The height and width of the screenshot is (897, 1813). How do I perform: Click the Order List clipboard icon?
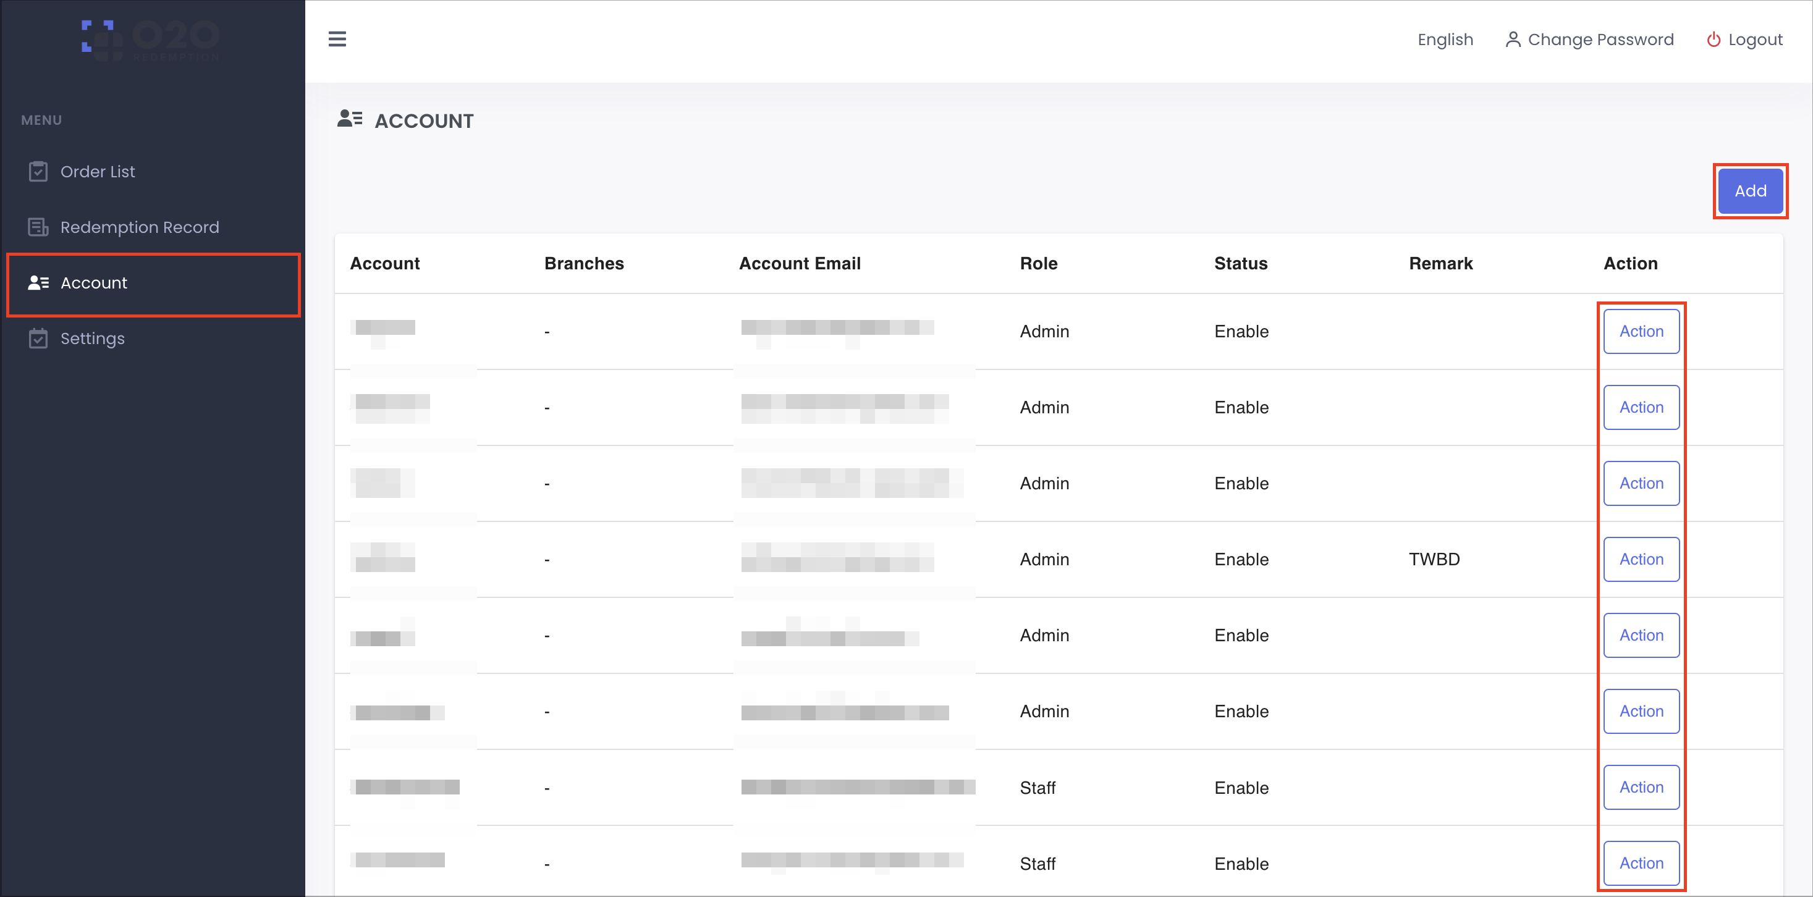click(38, 172)
